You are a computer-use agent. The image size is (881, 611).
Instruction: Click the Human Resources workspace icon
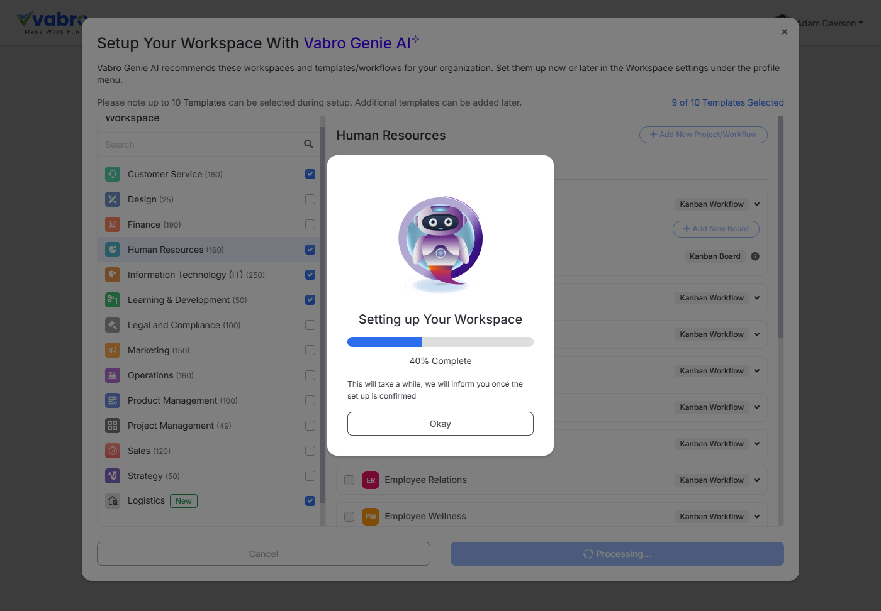(113, 250)
